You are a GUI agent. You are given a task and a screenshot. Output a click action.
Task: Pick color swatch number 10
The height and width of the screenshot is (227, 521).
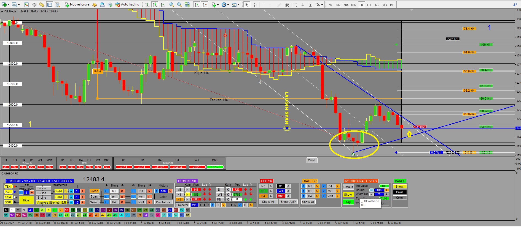[x=66, y=210]
